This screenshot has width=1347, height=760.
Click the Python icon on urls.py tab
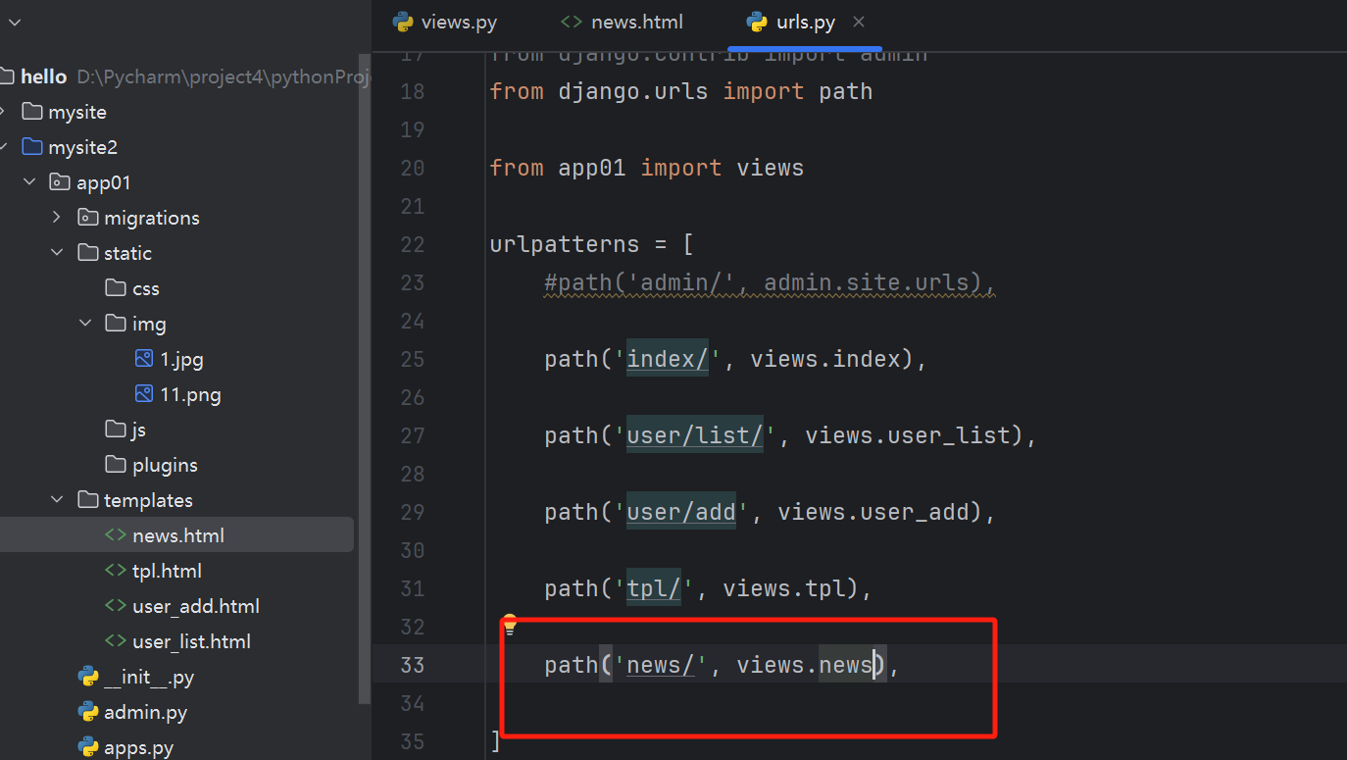(x=756, y=23)
